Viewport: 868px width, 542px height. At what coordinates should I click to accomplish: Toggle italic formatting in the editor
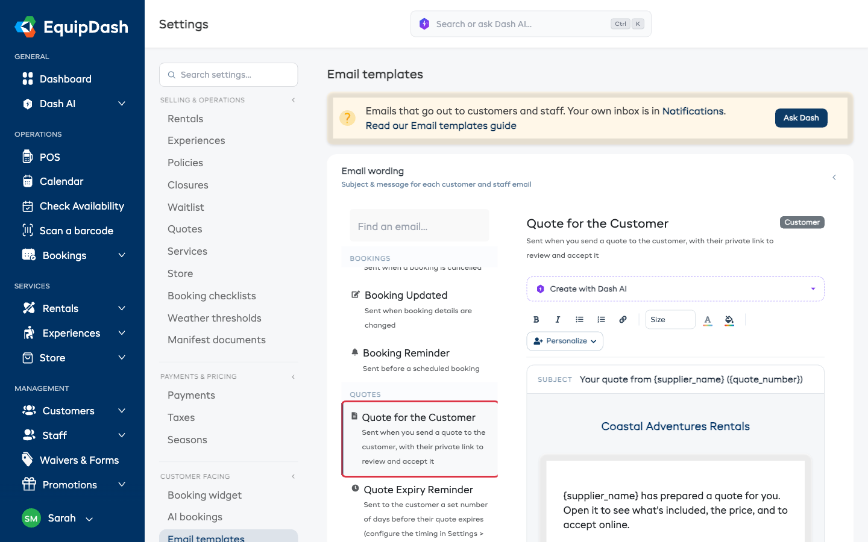coord(558,320)
